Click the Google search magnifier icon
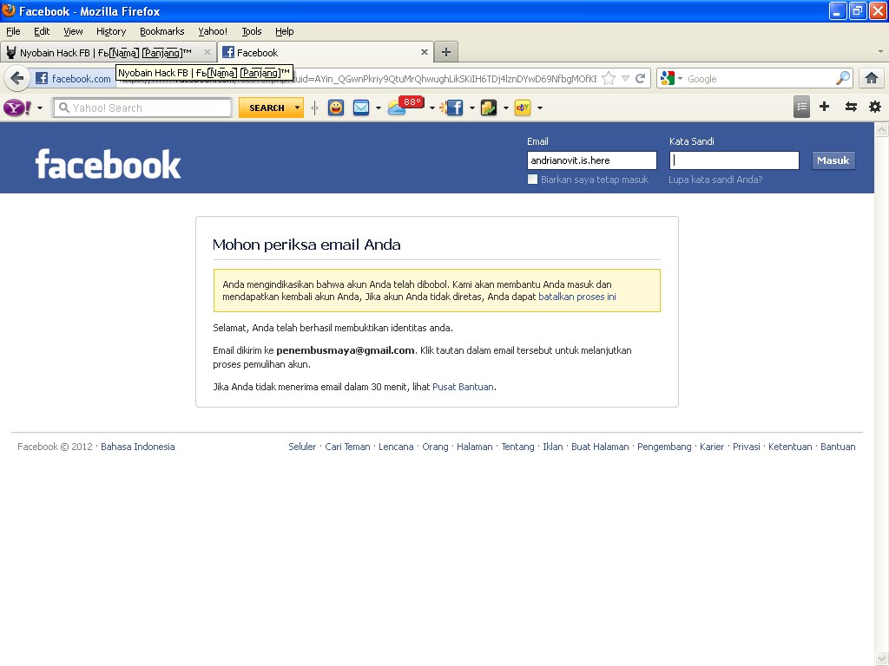 pyautogui.click(x=842, y=78)
